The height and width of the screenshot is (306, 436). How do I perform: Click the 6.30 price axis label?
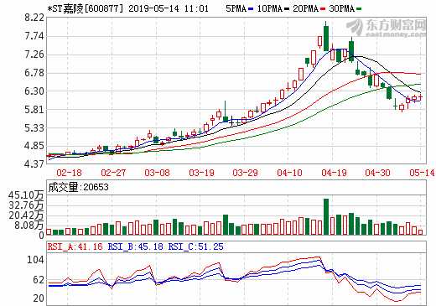[34, 91]
